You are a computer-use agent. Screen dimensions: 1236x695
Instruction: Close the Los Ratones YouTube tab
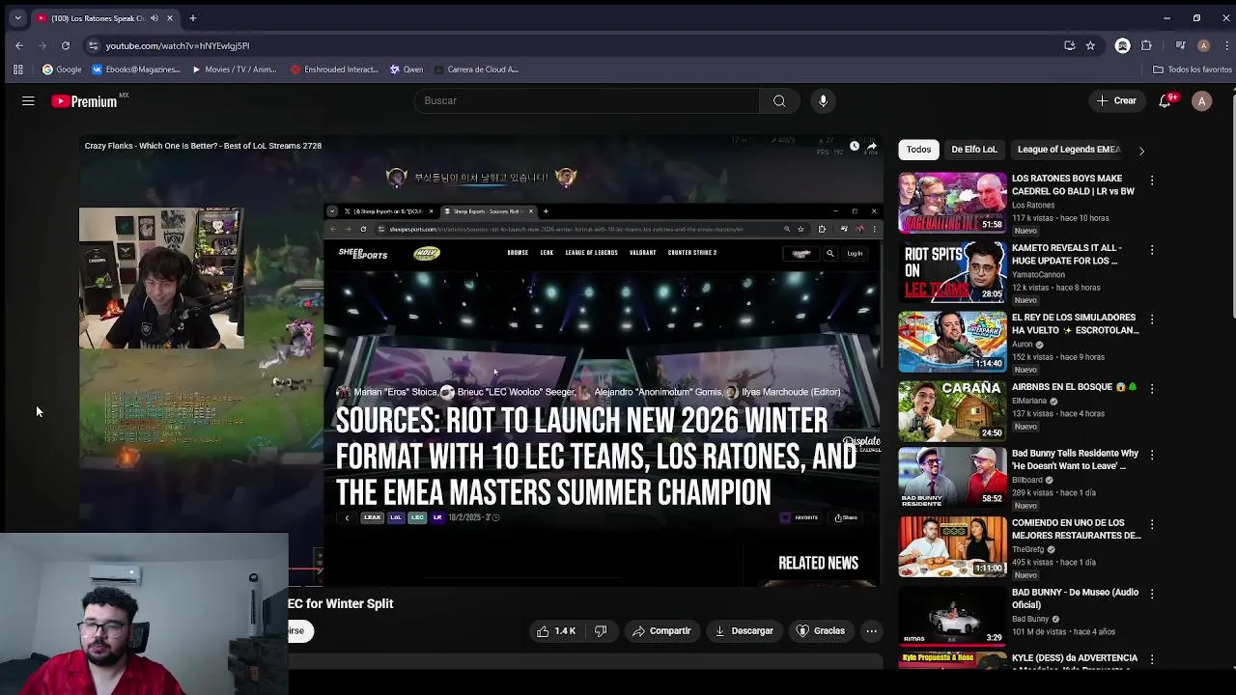click(x=170, y=18)
